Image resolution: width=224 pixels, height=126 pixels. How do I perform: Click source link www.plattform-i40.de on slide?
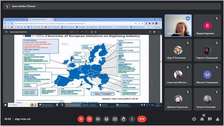coord(125,99)
